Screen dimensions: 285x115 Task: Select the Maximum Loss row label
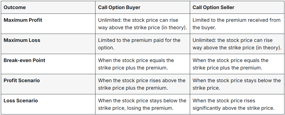(22, 40)
